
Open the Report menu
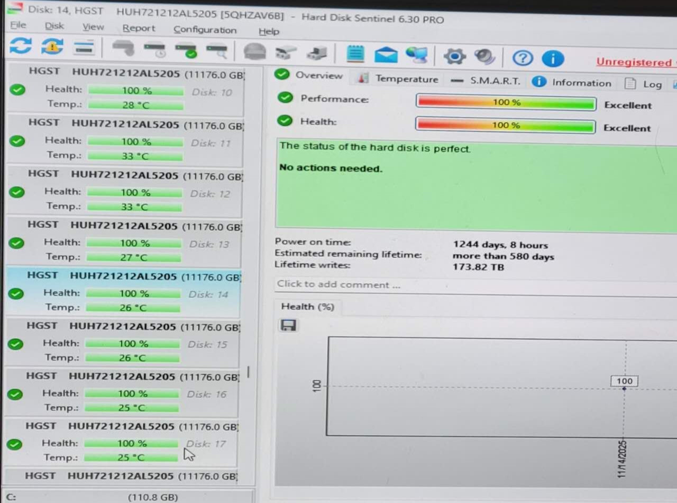click(x=139, y=28)
